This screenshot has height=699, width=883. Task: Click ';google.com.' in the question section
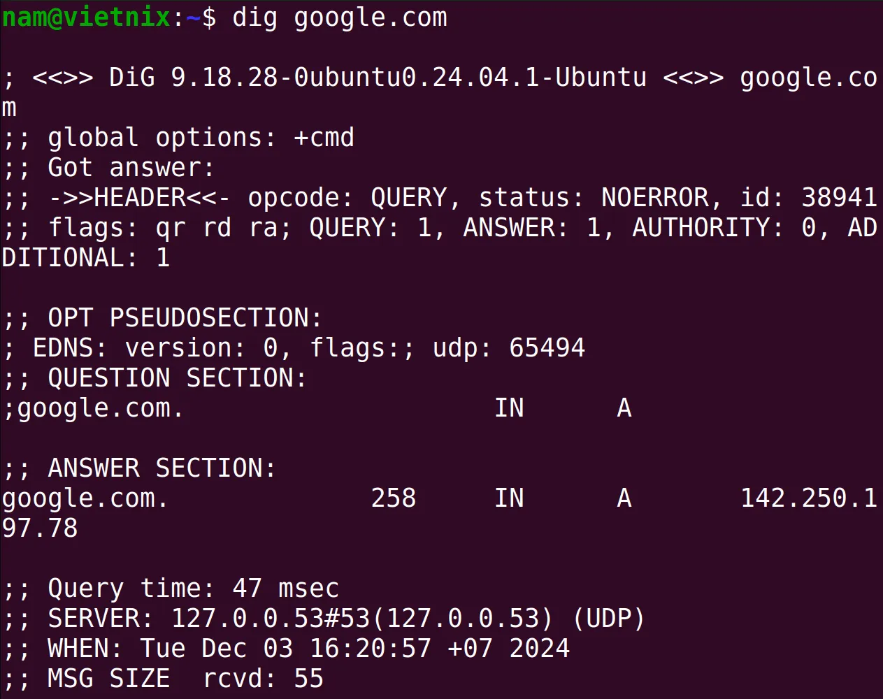[x=94, y=409]
